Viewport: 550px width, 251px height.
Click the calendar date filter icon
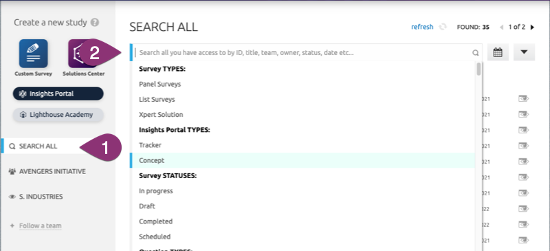point(498,52)
